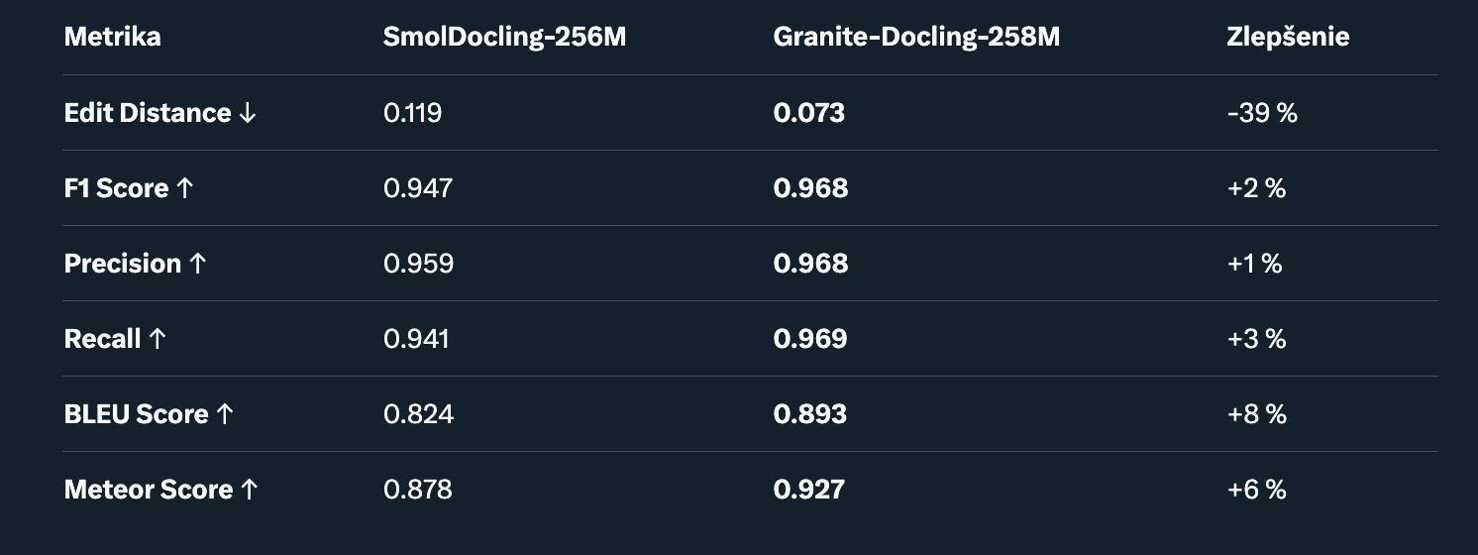Select the 0.824 BLEU Score value
Viewport: 1478px width, 555px height.
(418, 414)
